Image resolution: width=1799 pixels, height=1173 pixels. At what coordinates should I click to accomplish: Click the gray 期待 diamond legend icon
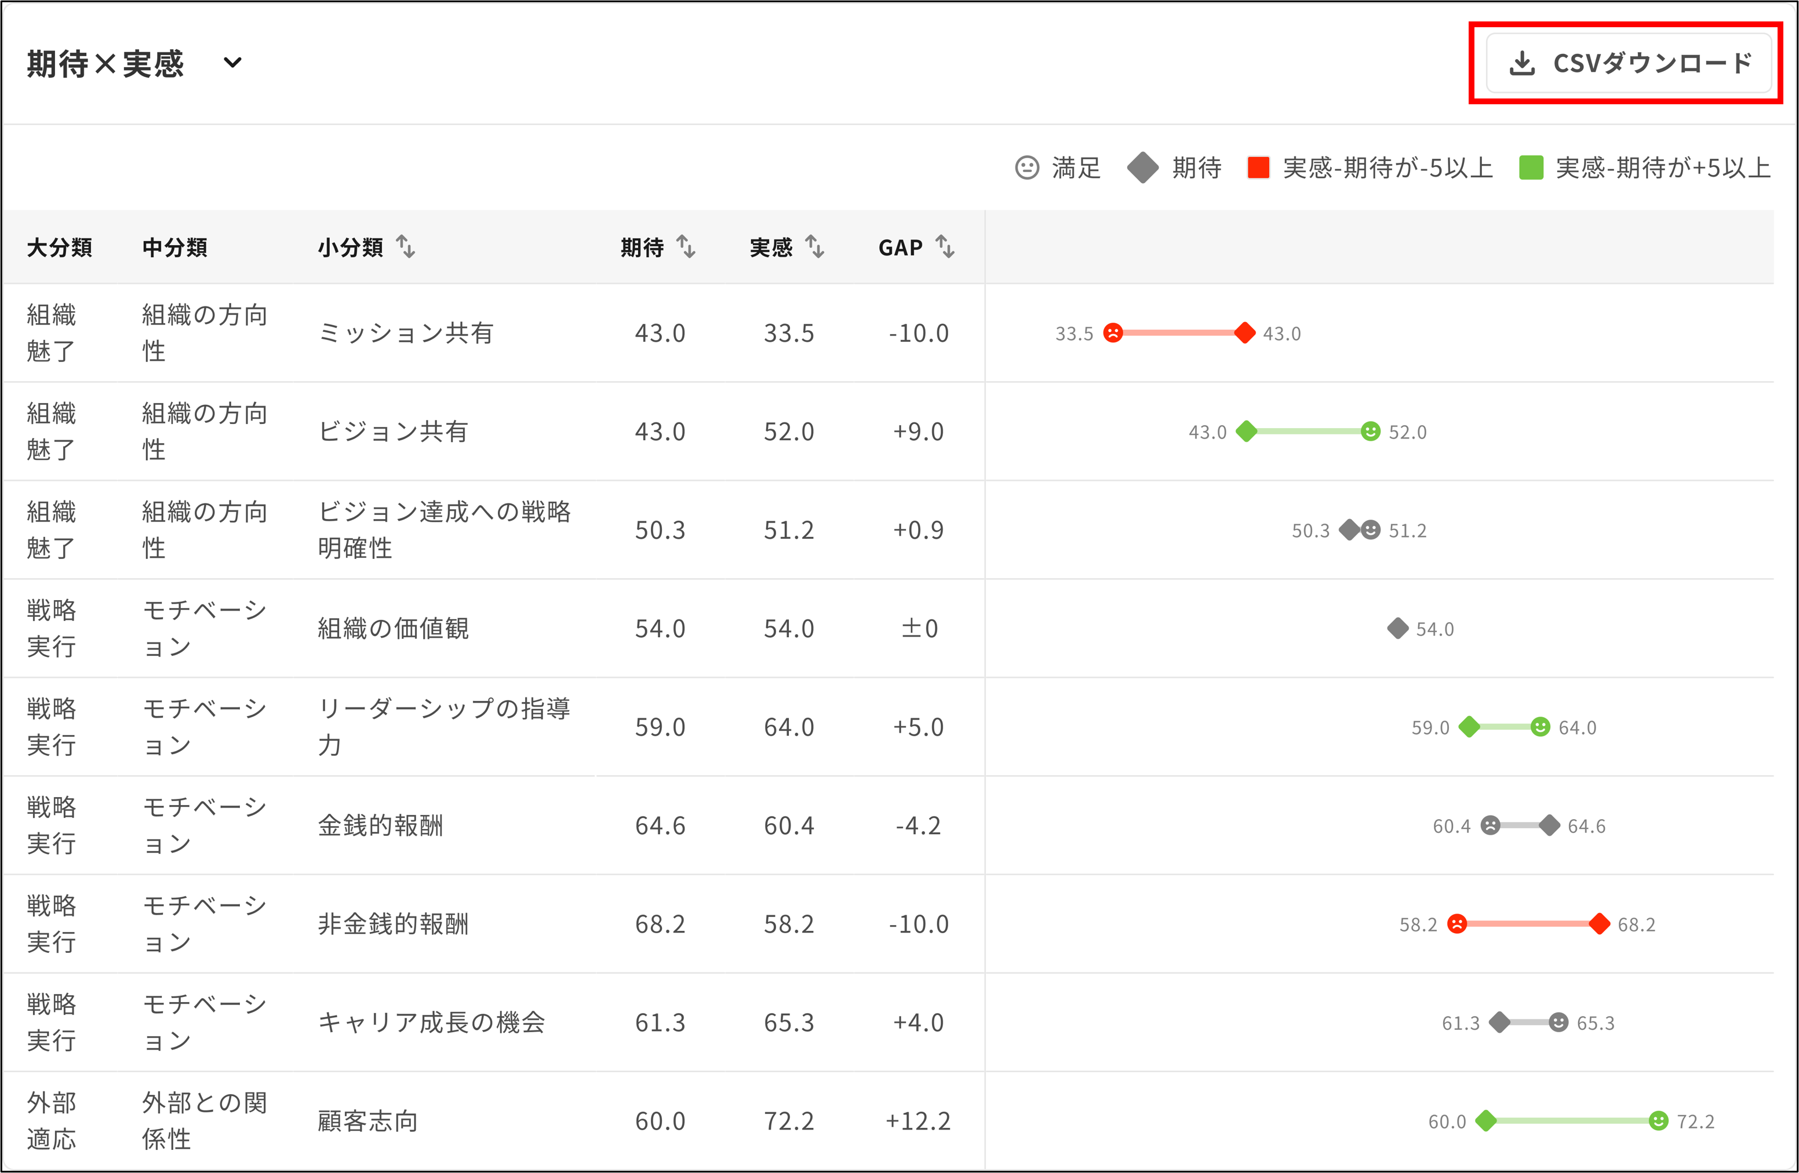[1142, 167]
